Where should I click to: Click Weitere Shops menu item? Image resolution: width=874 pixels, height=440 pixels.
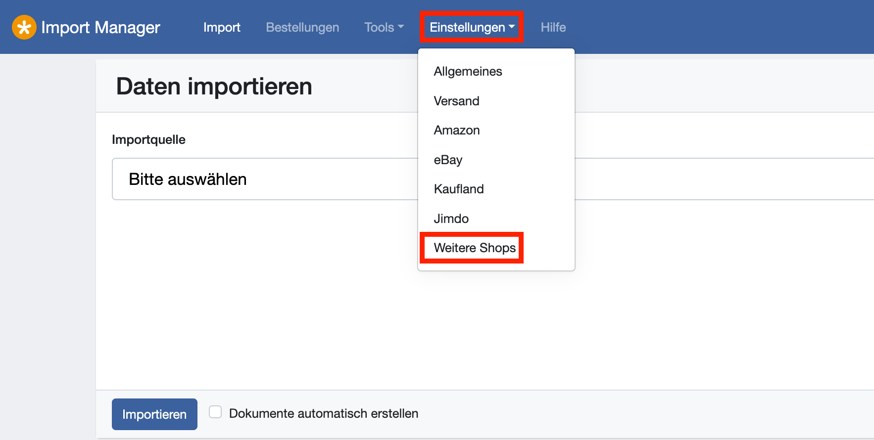click(x=475, y=248)
